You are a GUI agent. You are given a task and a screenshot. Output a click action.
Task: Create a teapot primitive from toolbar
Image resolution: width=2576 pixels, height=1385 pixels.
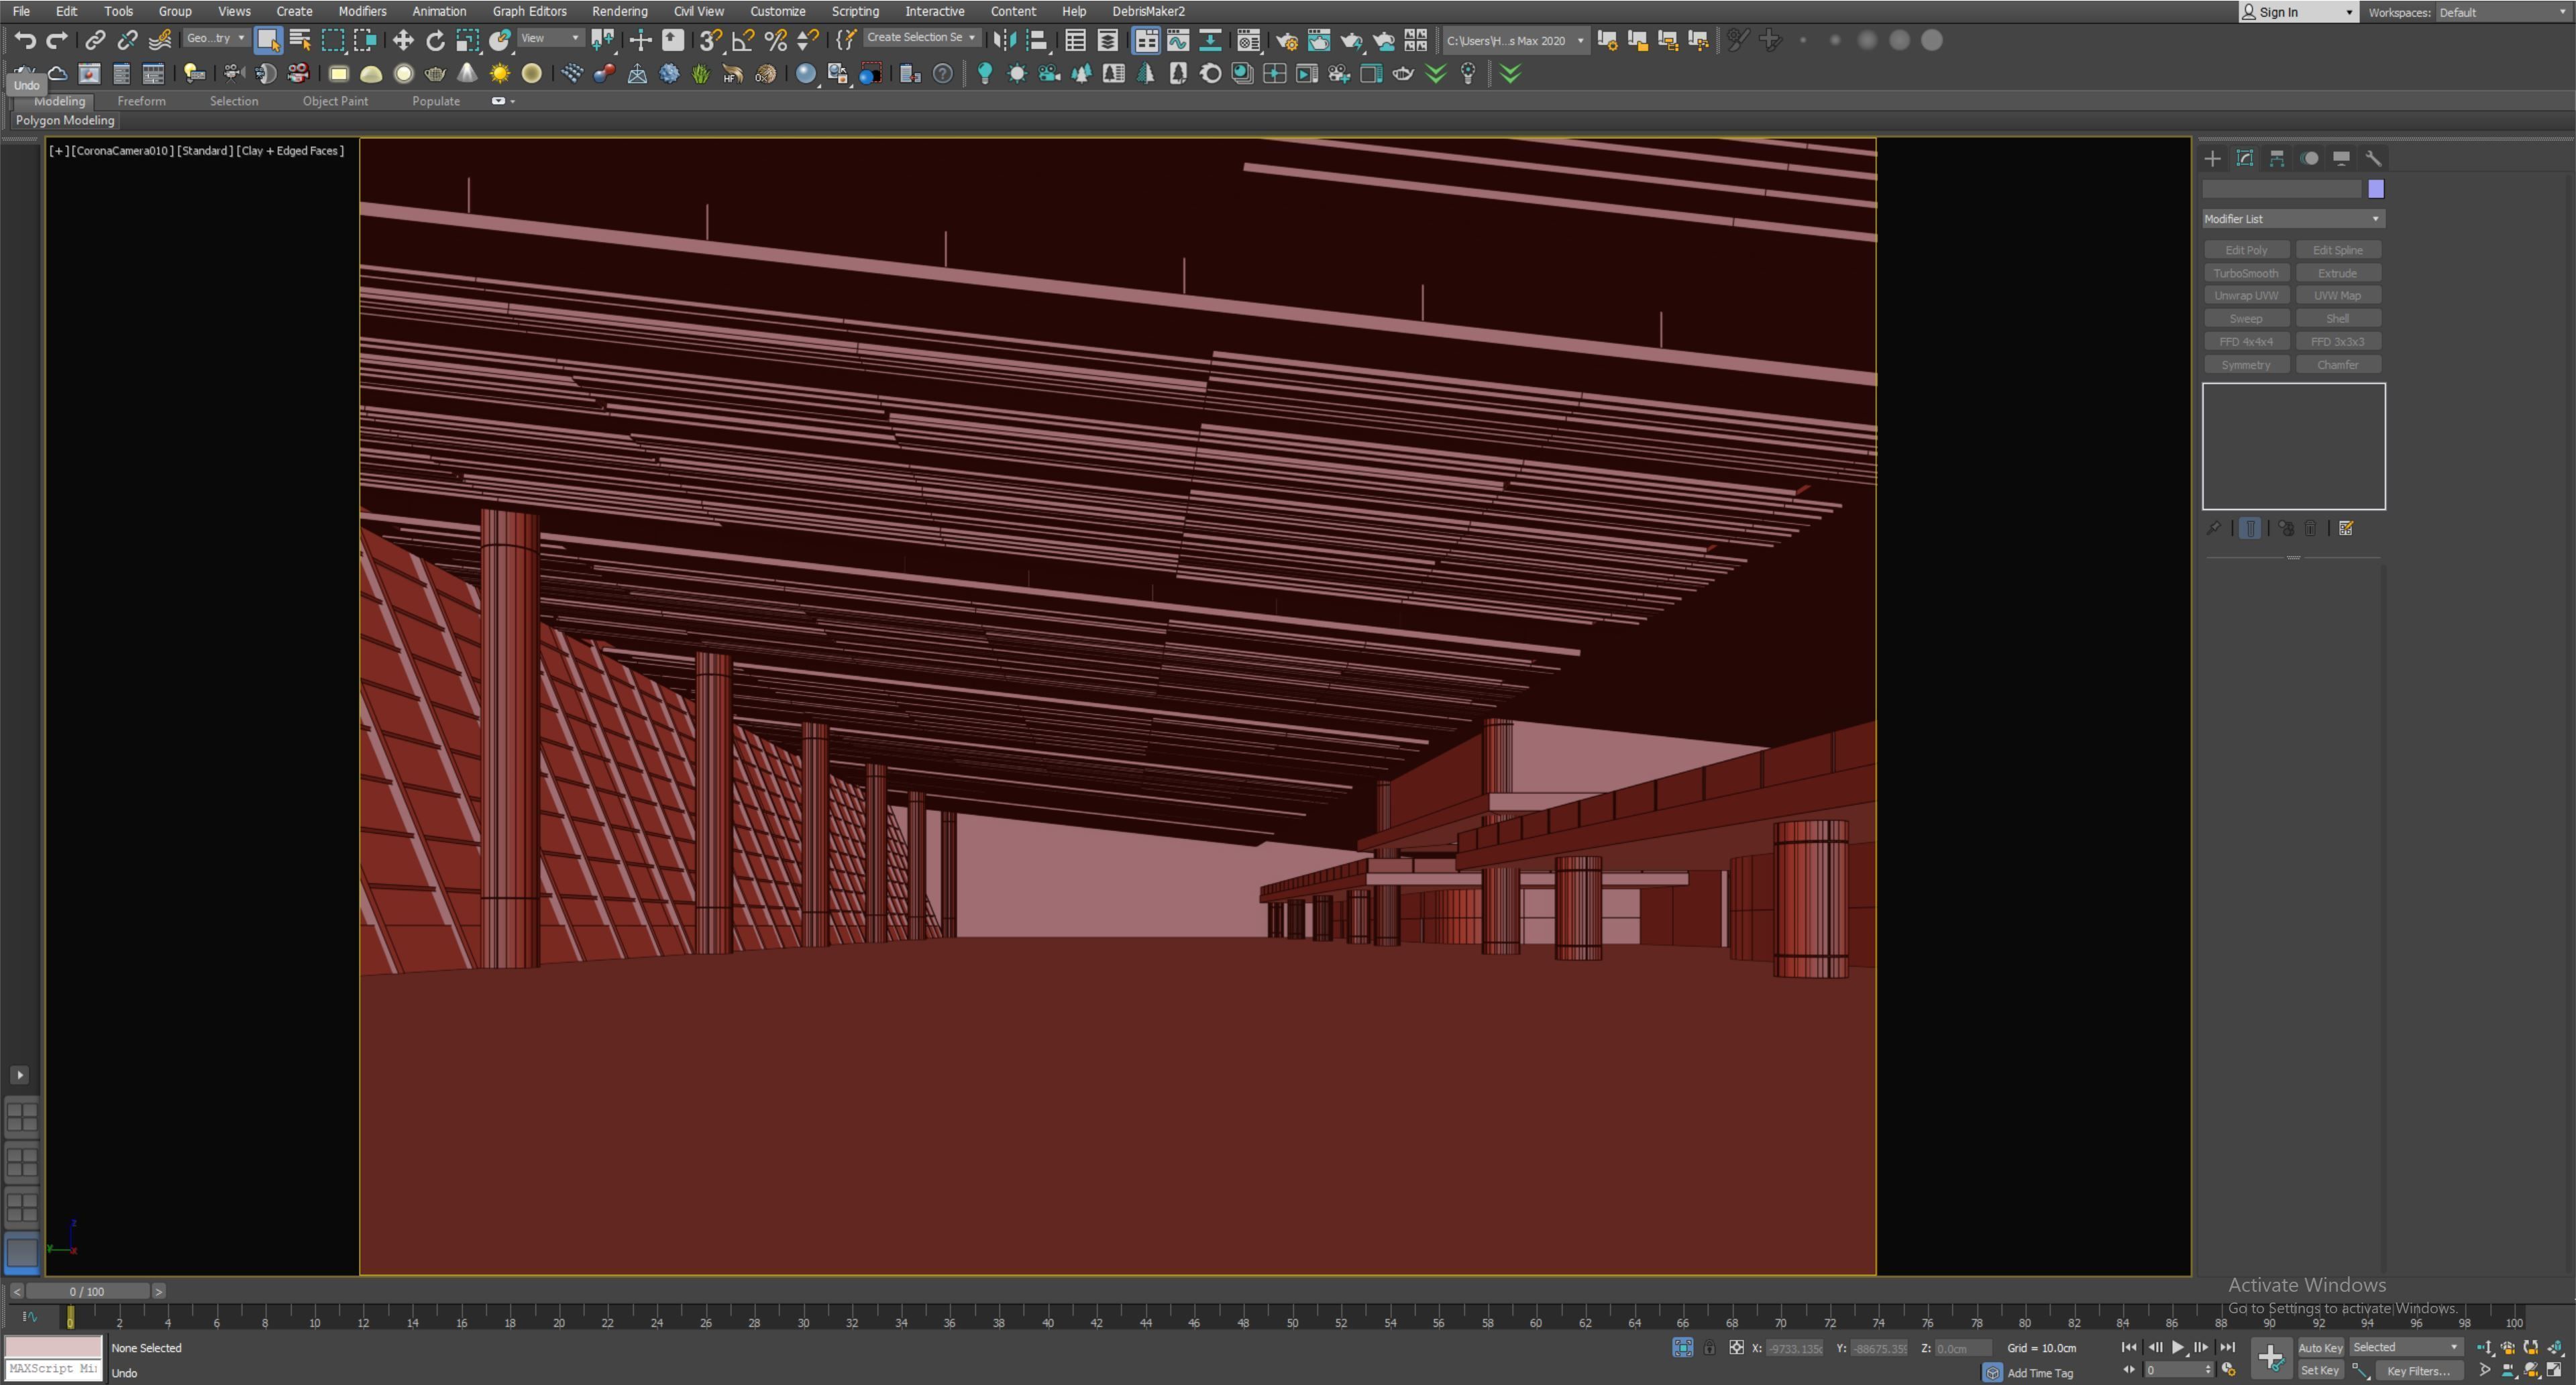click(435, 74)
